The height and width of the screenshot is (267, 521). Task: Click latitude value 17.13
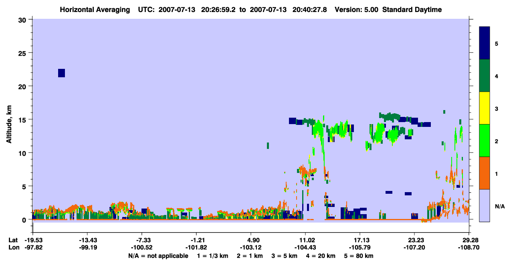click(360, 240)
